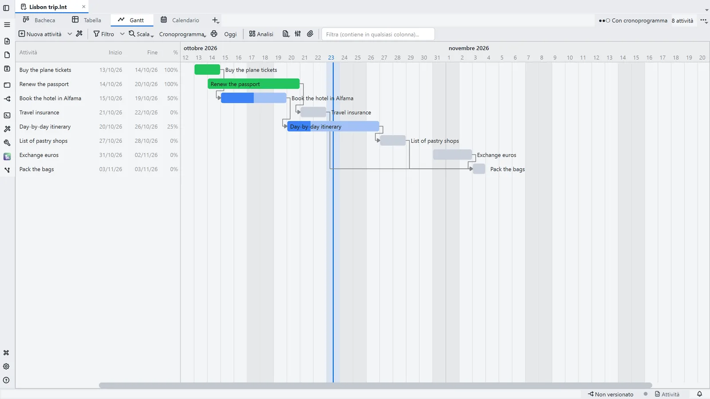This screenshot has height=399, width=710.
Task: Click the Analisi button
Action: (261, 34)
